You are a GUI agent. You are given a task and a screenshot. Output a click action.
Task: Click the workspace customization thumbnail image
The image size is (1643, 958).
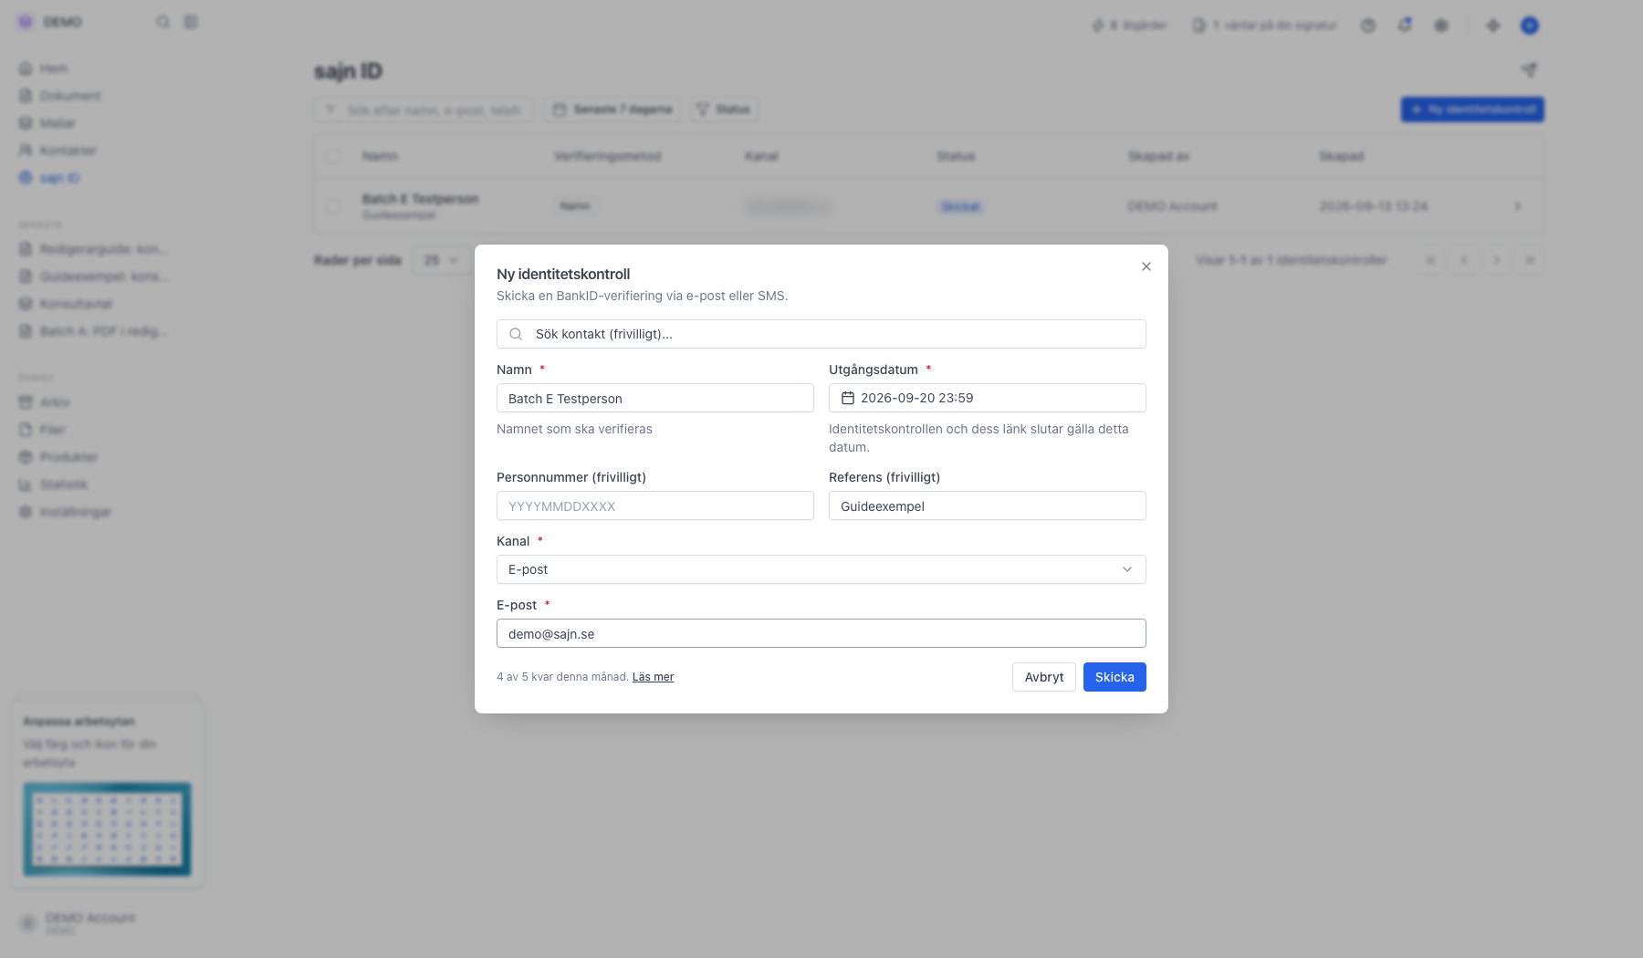click(x=107, y=829)
